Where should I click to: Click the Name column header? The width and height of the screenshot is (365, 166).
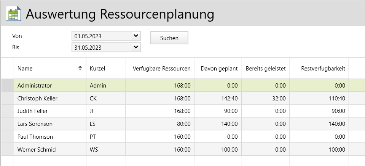tap(25, 69)
